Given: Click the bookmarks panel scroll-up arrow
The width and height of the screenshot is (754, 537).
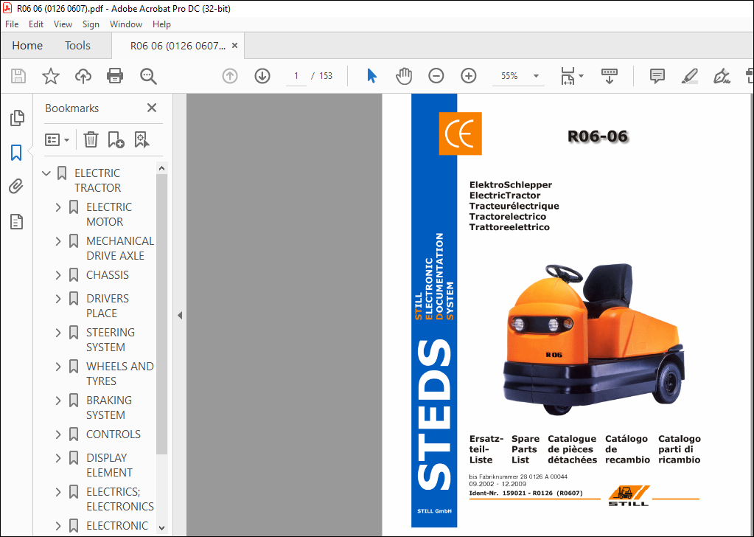Looking at the screenshot, I should pos(161,168).
